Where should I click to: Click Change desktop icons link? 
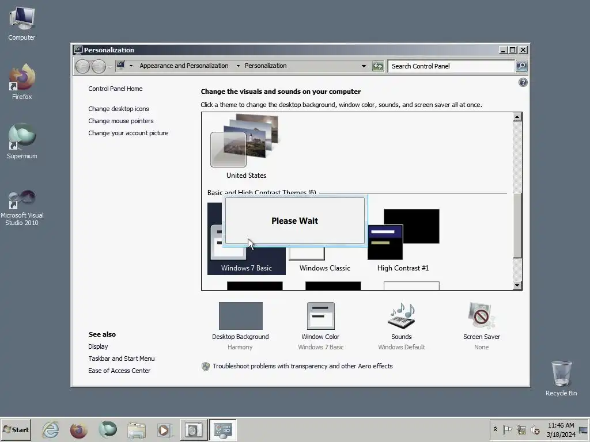click(119, 109)
